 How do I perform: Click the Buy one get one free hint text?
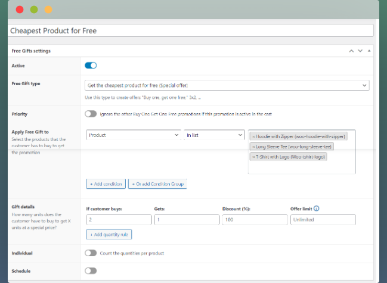click(x=143, y=98)
